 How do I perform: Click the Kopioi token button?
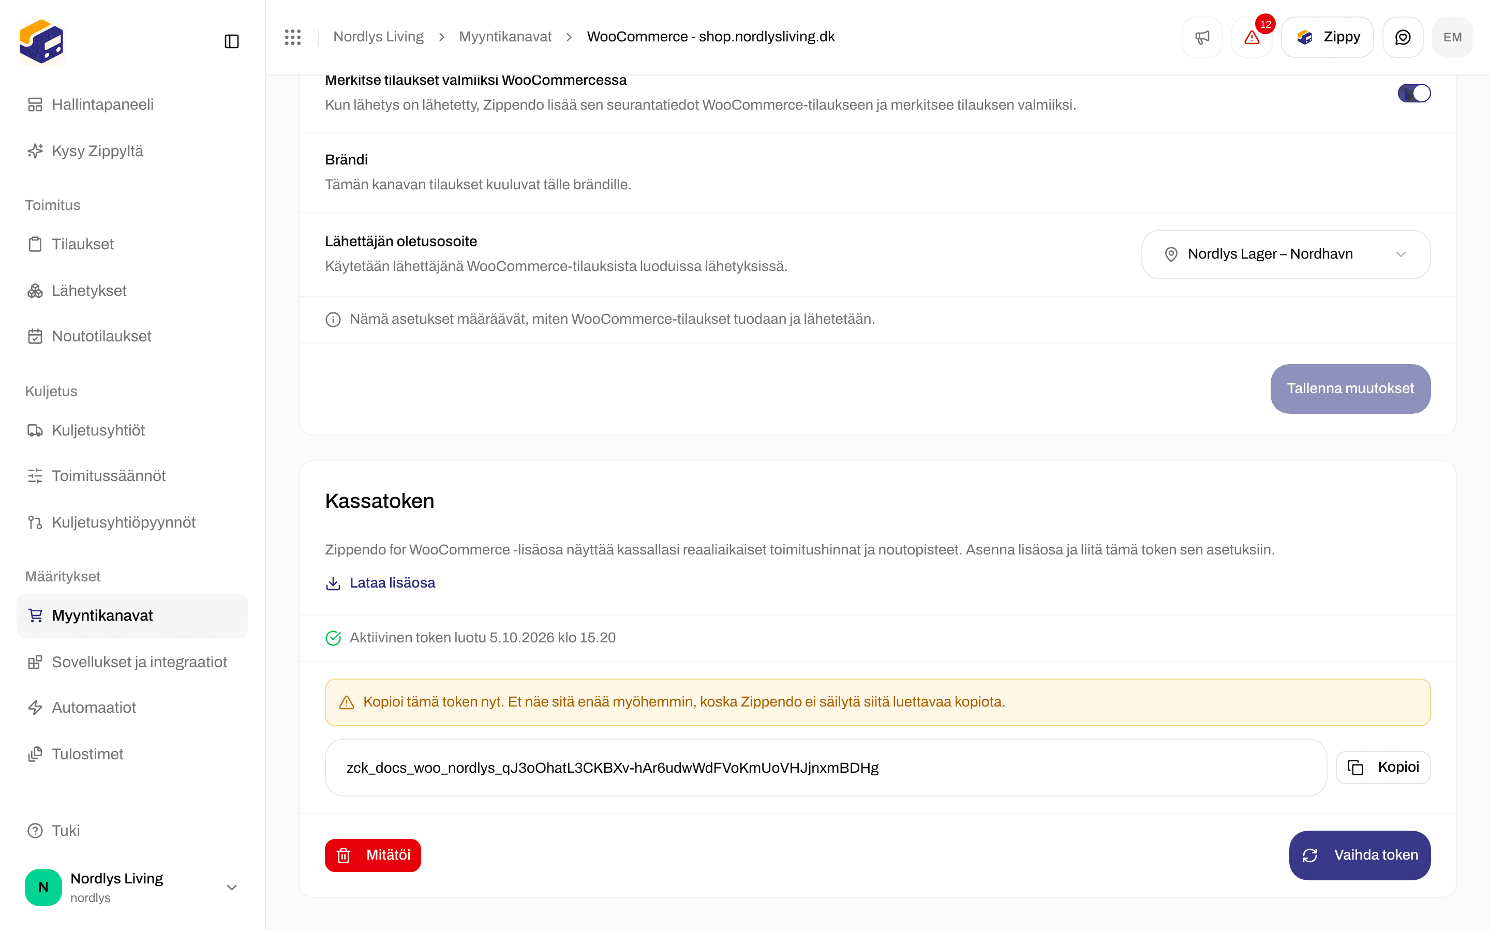(1383, 767)
